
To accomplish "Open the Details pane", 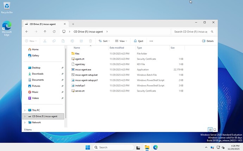I will click(208, 41).
